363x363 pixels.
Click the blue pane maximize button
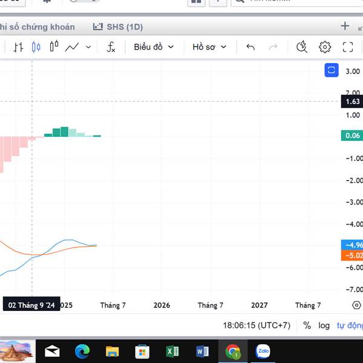(x=332, y=70)
